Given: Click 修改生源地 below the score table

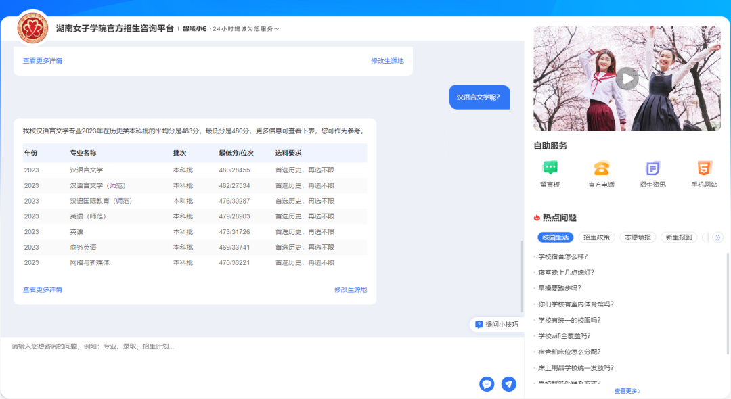Looking at the screenshot, I should point(351,289).
